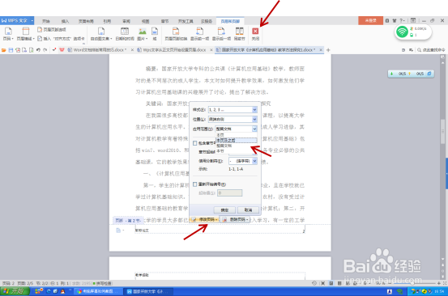This screenshot has height=296, width=448.
Task: Open the Start (开始) ribbon tab
Action: pos(45,21)
